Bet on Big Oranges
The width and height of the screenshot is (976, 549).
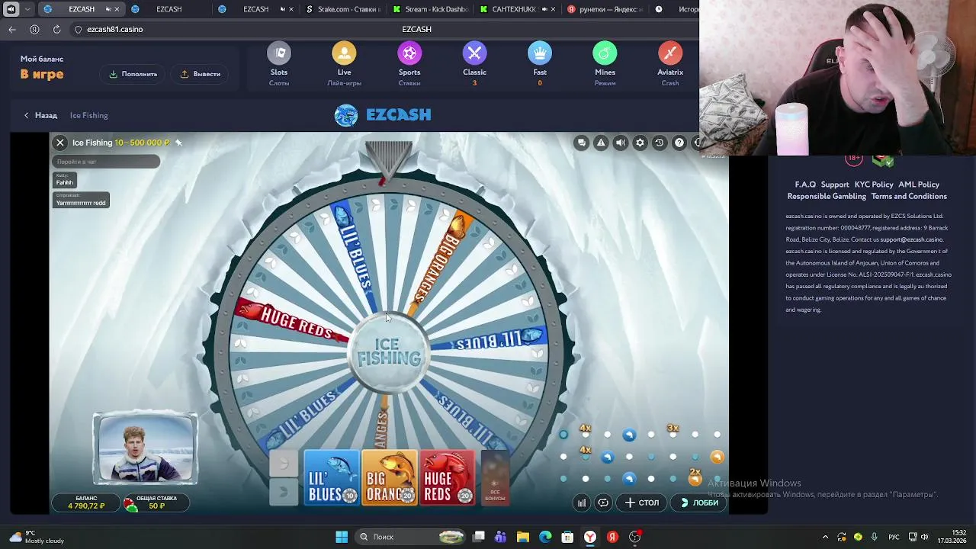389,477
